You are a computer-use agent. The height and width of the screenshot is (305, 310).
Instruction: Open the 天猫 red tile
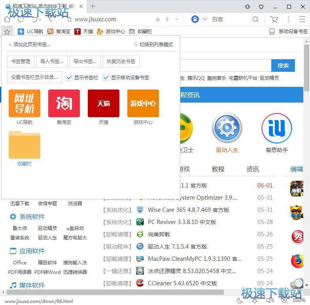[104, 103]
